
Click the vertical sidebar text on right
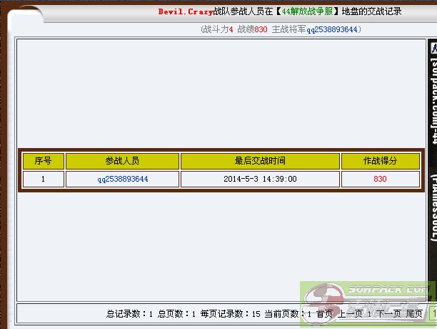432,143
